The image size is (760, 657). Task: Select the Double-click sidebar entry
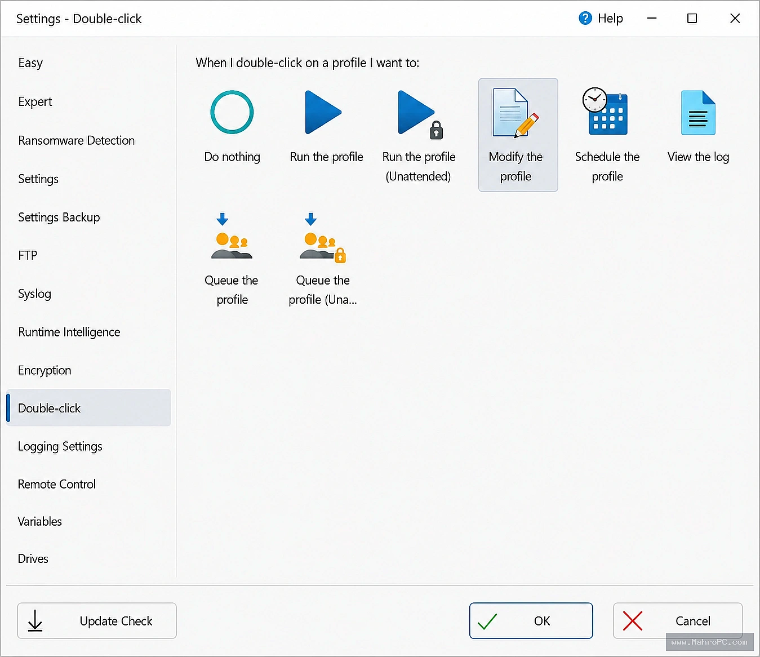[88, 408]
